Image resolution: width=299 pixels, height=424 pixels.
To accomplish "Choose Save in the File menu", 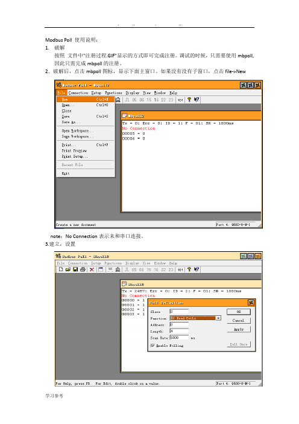I will (x=86, y=117).
